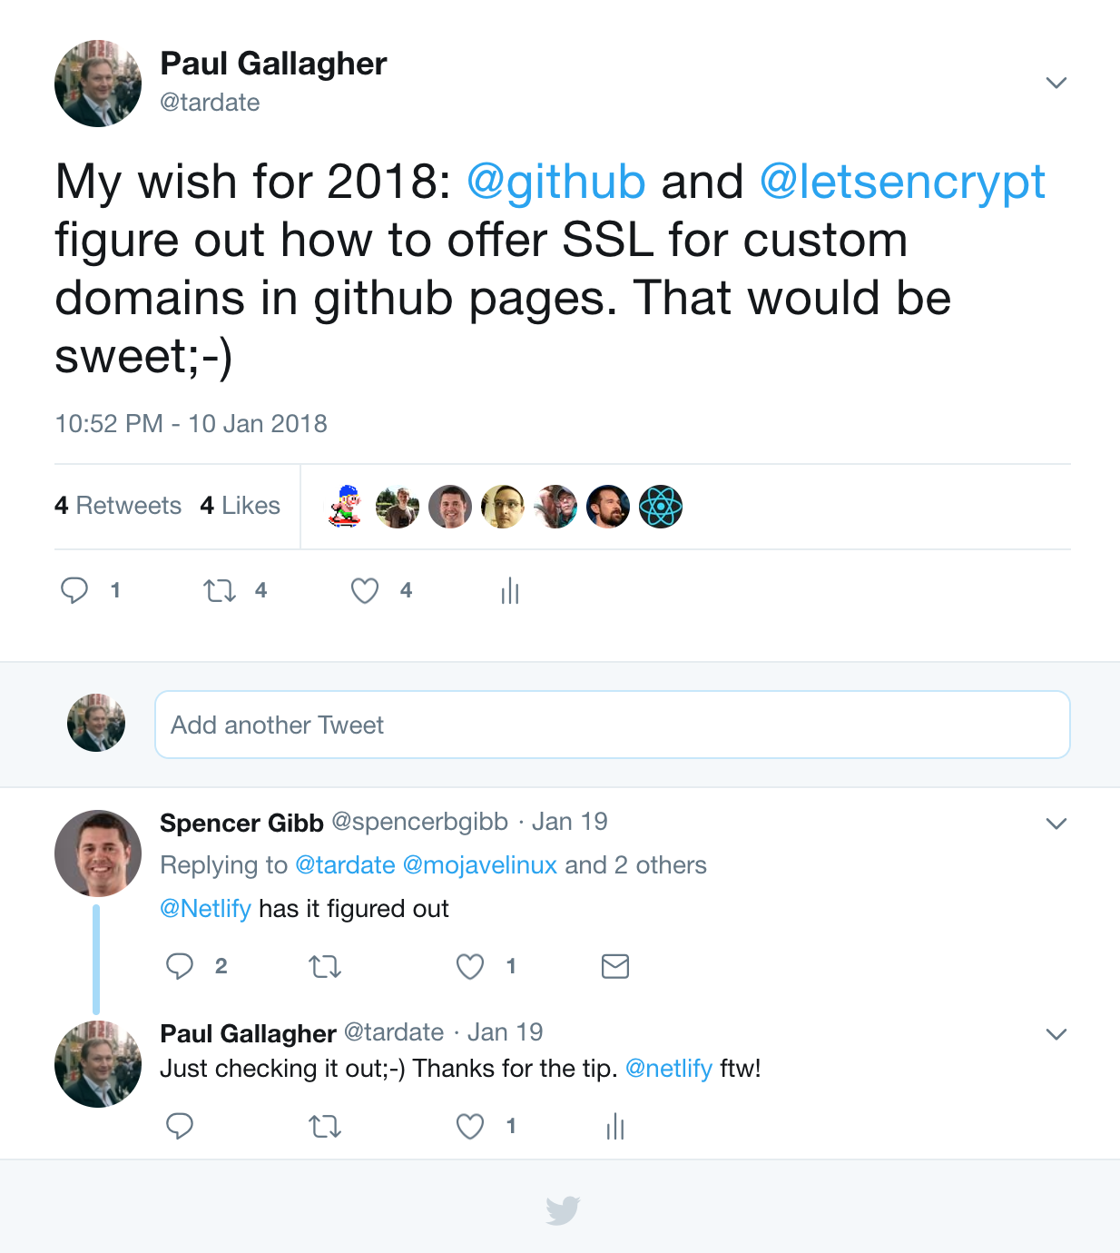The height and width of the screenshot is (1253, 1120).
Task: View the 4 Retweets list
Action: click(x=118, y=506)
